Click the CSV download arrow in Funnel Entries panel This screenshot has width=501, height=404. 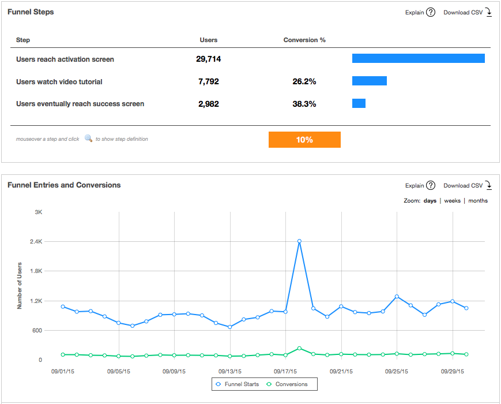(488, 186)
